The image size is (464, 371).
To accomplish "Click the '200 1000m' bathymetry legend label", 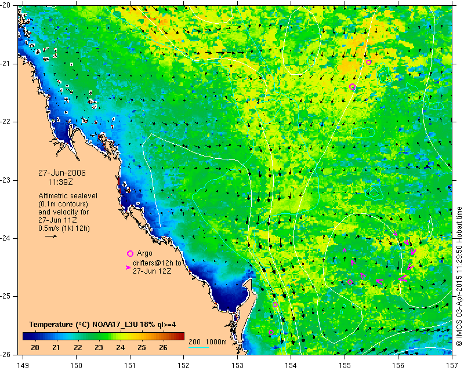I will click(208, 341).
